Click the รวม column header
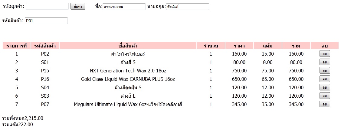Screen dimensions: 341x134 coord(296,46)
